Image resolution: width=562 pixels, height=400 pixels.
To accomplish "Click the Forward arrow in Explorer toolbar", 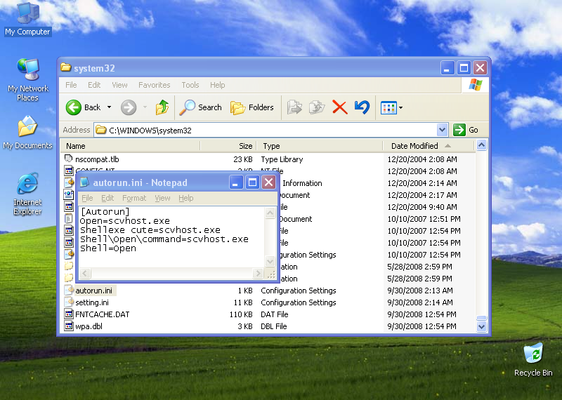I will point(129,107).
